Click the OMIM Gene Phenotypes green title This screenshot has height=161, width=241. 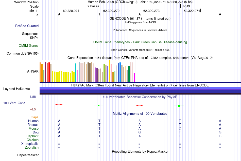[140, 42]
